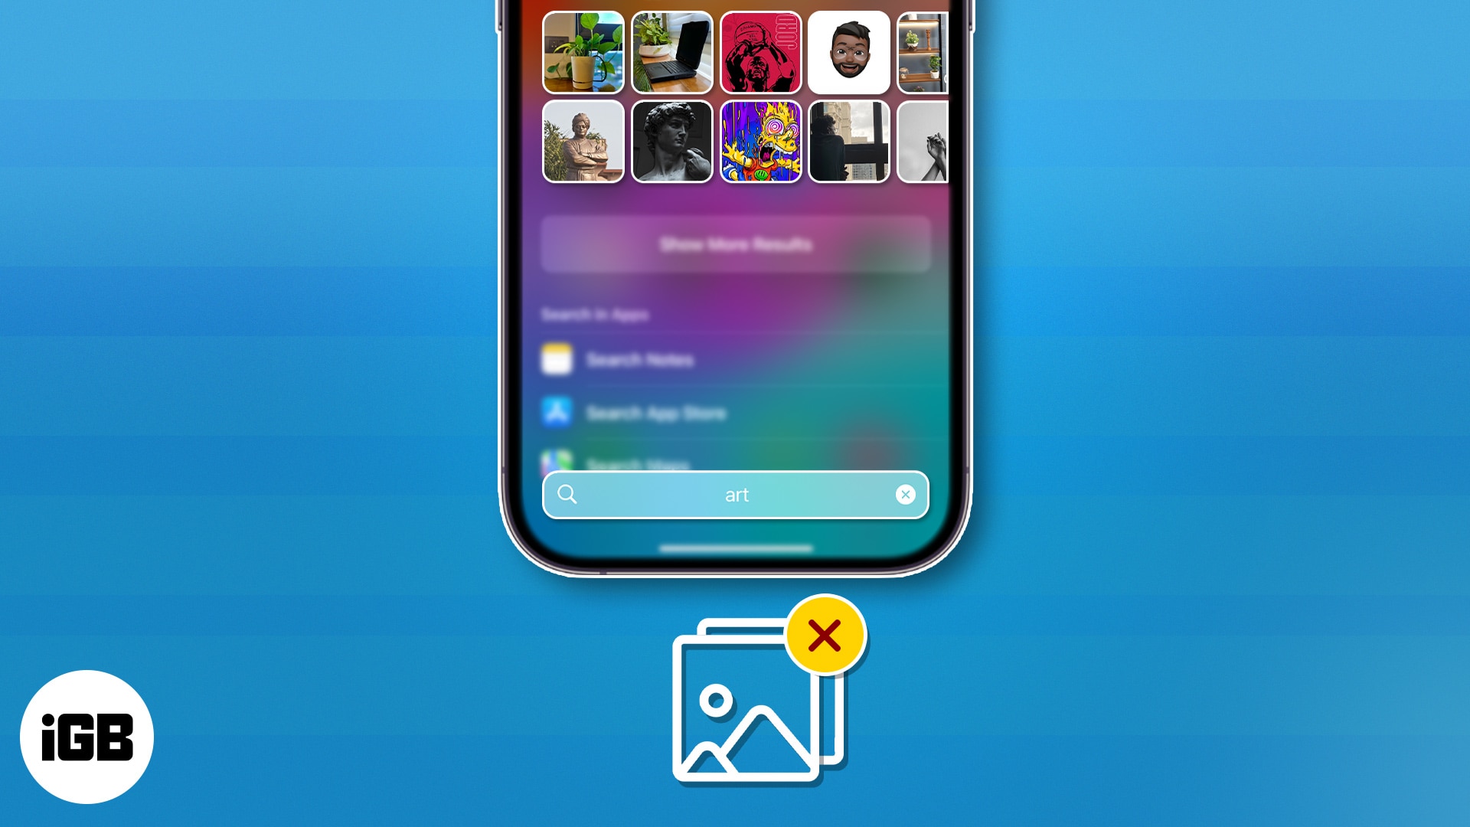This screenshot has height=827, width=1470.
Task: Clear the art search input field
Action: tap(905, 494)
